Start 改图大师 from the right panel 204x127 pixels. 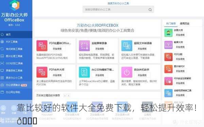point(180,35)
